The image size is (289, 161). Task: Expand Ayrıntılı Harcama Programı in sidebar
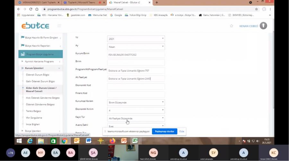tap(39, 61)
